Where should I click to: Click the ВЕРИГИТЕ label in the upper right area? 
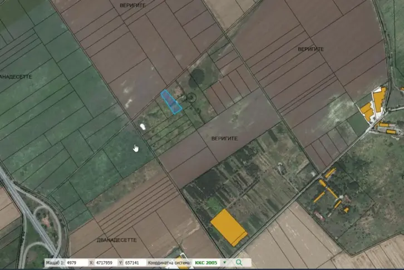[311, 49]
